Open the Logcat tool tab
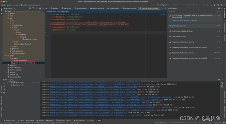 coord(91,120)
